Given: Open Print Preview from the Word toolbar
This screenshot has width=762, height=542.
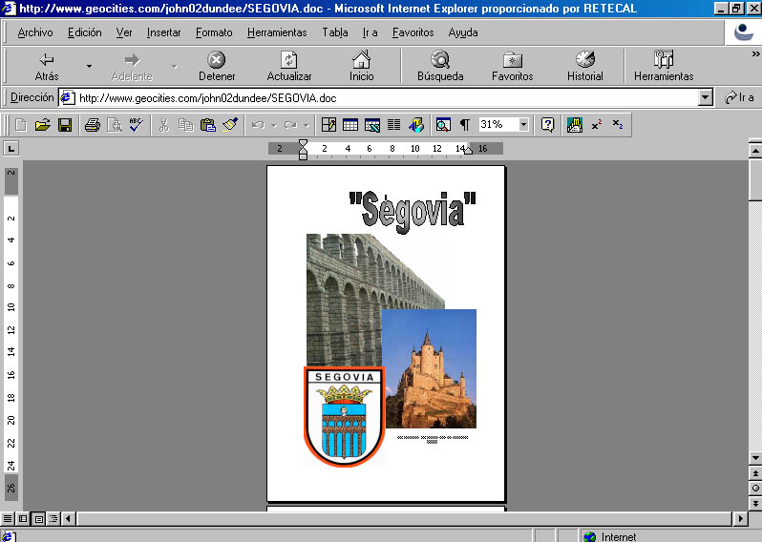Looking at the screenshot, I should click(x=115, y=125).
